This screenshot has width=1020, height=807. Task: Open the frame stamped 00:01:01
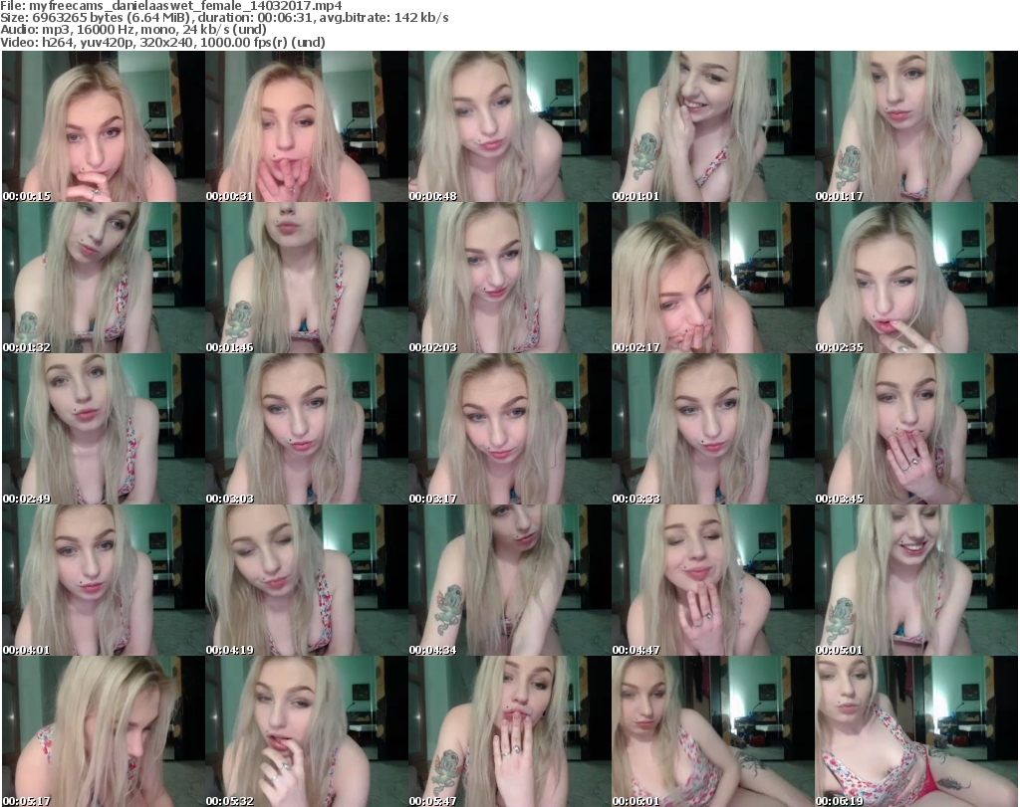pos(713,126)
